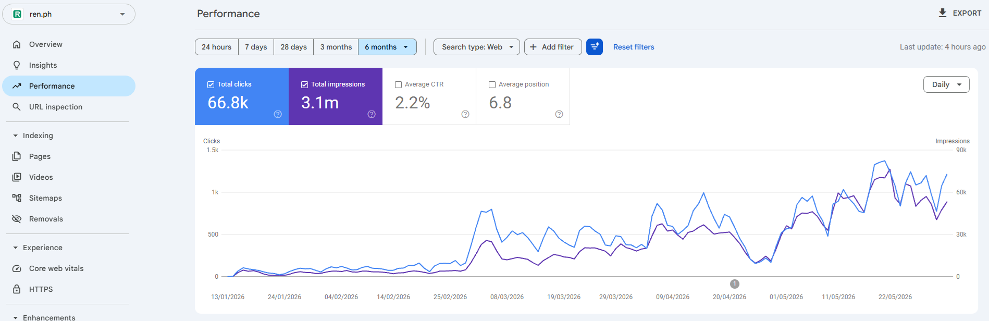Click the 22/05/2026 date axis label
Viewport: 989px width, 321px height.
point(895,297)
